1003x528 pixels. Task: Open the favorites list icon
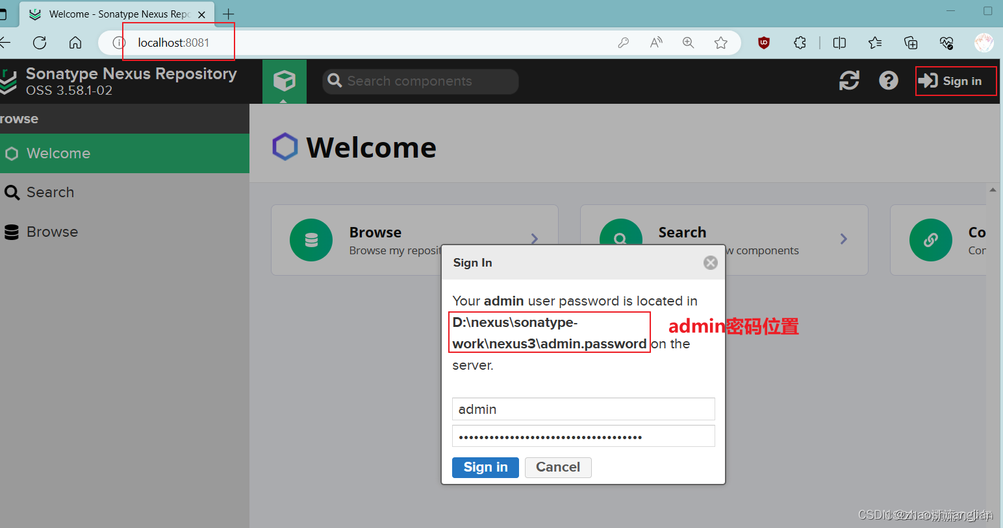pos(875,43)
